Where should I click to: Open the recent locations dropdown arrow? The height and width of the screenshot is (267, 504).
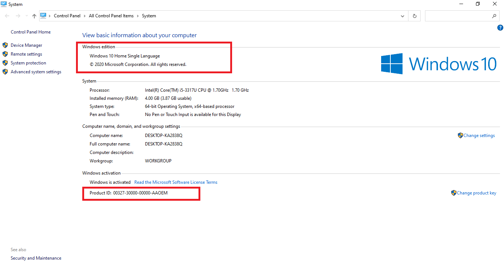[x=27, y=16]
